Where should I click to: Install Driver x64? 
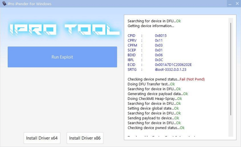(42, 138)
